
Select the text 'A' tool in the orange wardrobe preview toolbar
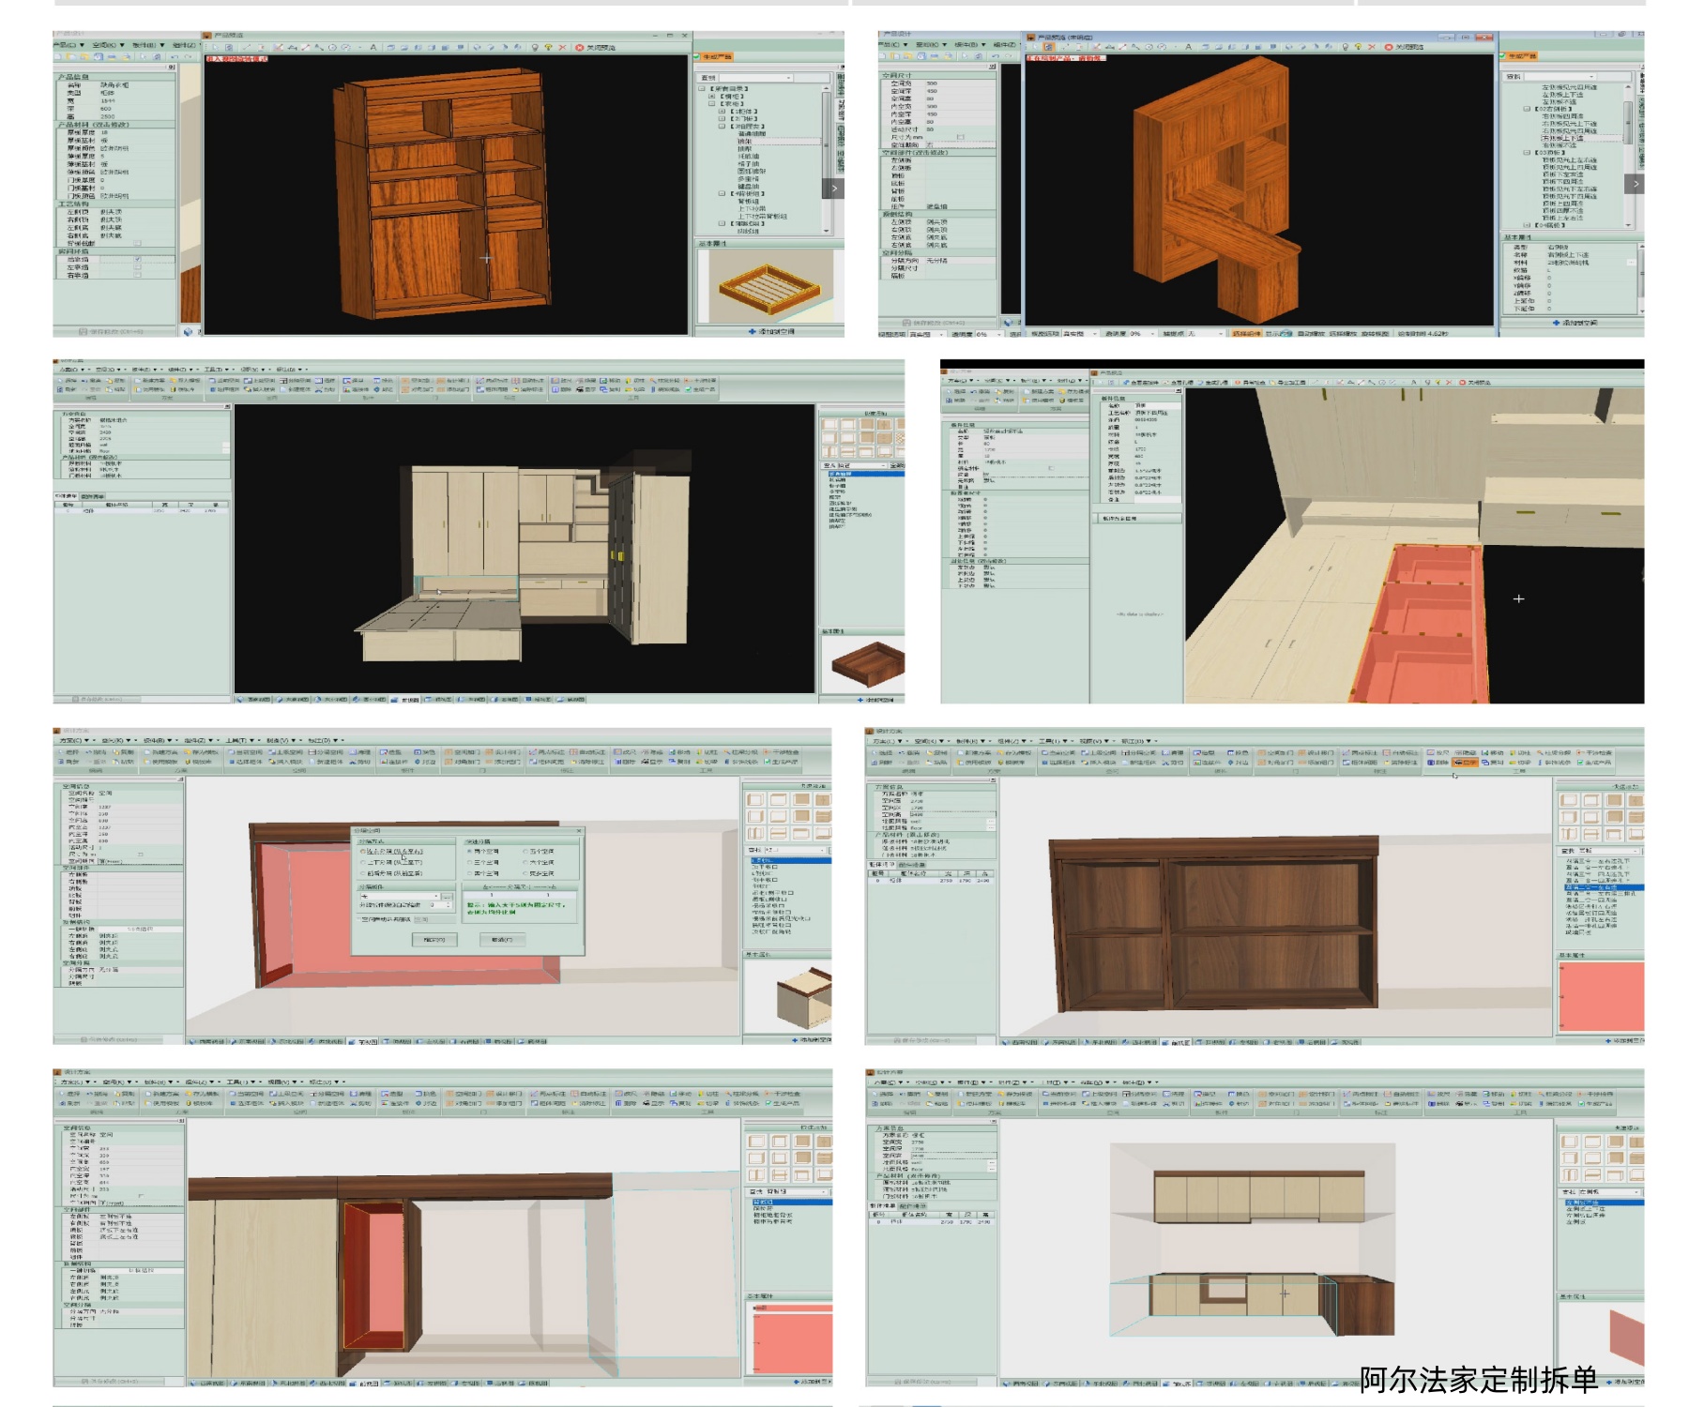point(373,47)
